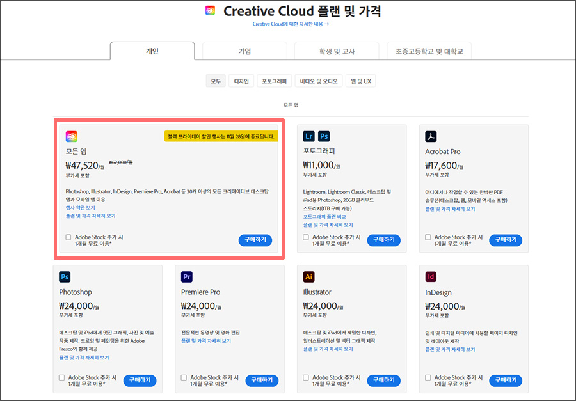The height and width of the screenshot is (401, 576).
Task: Click the InDesign Id icon
Action: (431, 277)
